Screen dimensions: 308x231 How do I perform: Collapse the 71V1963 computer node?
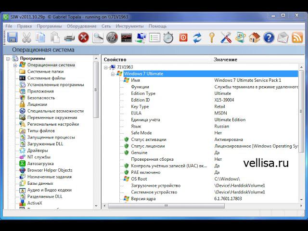point(105,67)
